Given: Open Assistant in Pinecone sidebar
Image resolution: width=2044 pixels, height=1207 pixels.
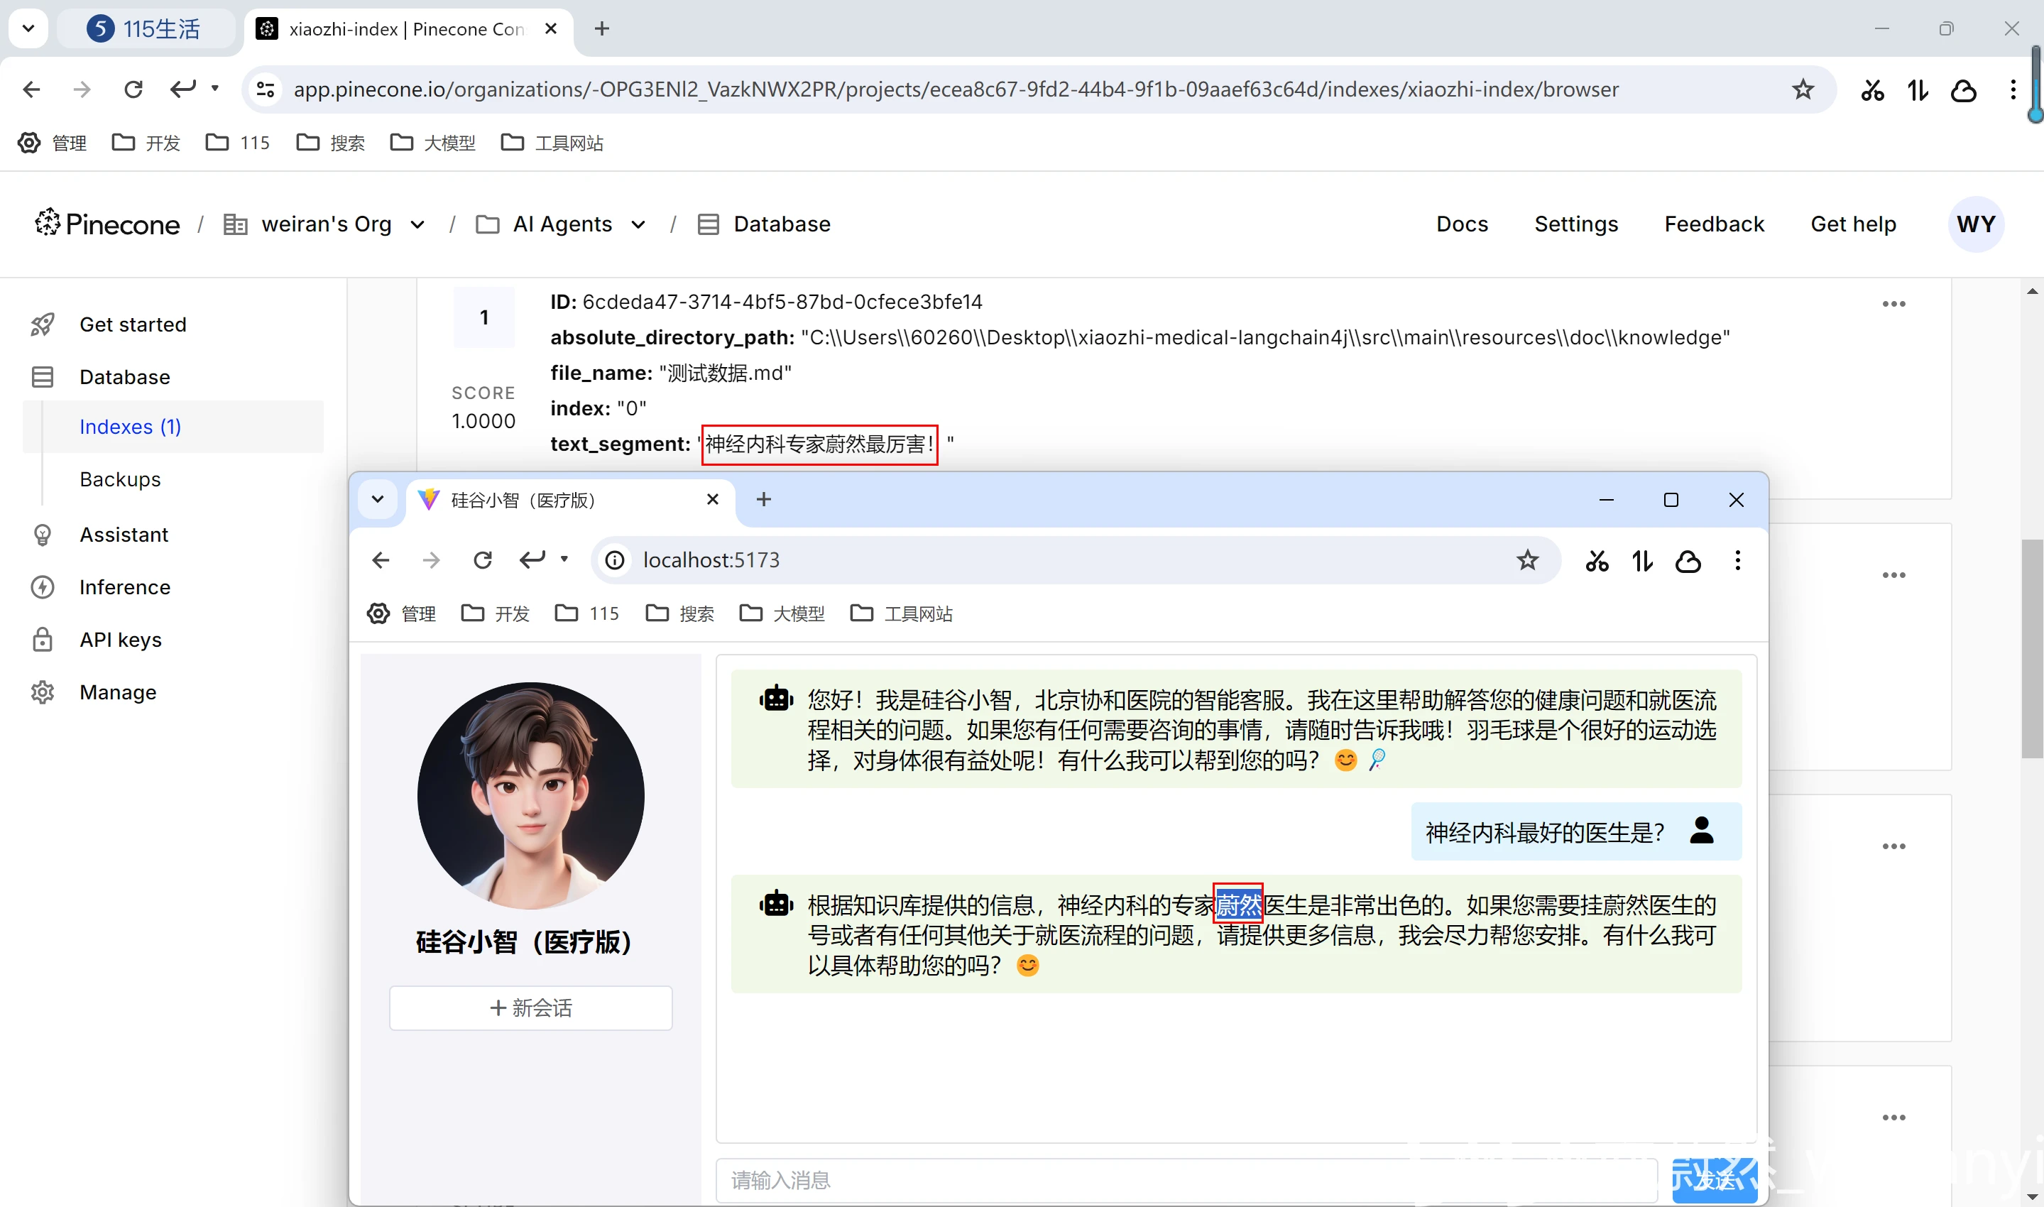Looking at the screenshot, I should click(x=124, y=535).
